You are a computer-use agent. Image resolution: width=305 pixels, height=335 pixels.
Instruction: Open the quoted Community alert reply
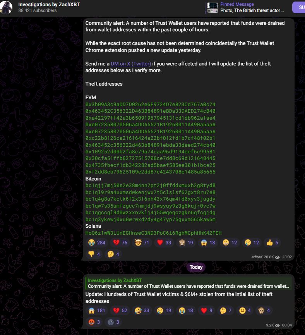point(188,283)
